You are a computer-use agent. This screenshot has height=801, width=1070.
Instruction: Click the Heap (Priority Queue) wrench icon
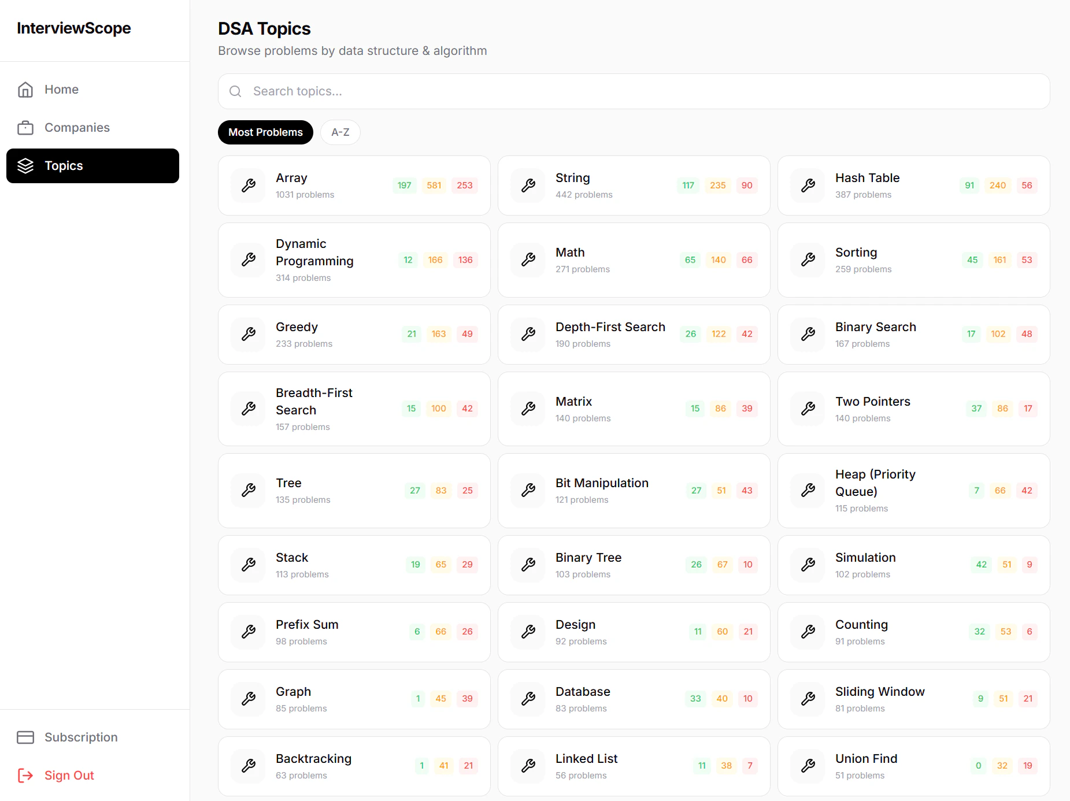(x=808, y=491)
